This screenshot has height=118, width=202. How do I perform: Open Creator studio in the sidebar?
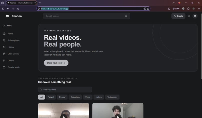click(x=12, y=67)
